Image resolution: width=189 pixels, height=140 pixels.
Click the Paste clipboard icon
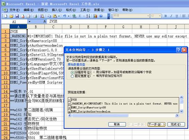[55, 16]
